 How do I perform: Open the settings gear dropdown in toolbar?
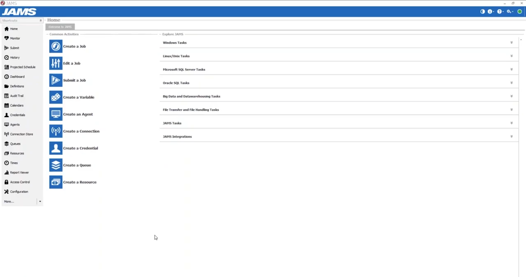[510, 11]
